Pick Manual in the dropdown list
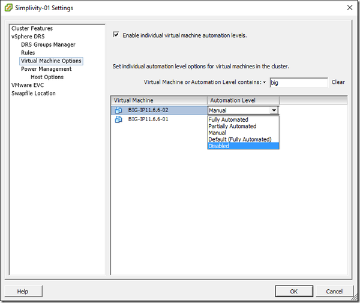The width and height of the screenshot is (360, 303). point(217,133)
